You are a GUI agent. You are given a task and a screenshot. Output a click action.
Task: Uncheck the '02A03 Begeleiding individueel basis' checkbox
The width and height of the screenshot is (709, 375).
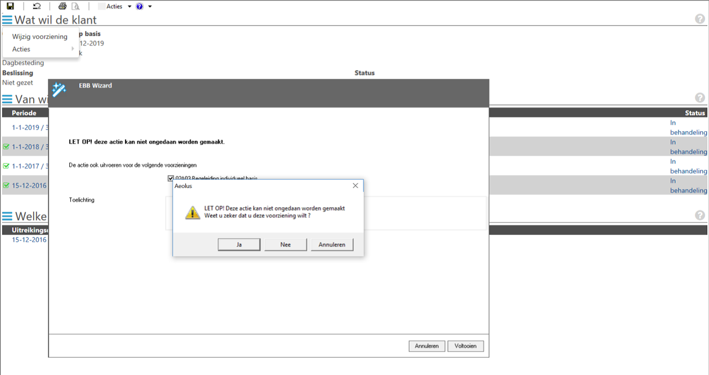(x=170, y=178)
